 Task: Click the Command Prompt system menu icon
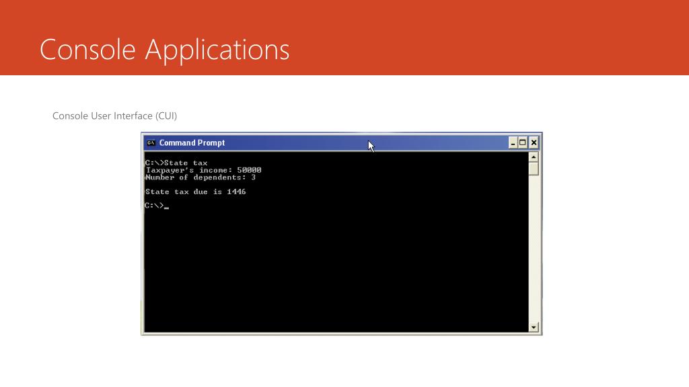151,142
